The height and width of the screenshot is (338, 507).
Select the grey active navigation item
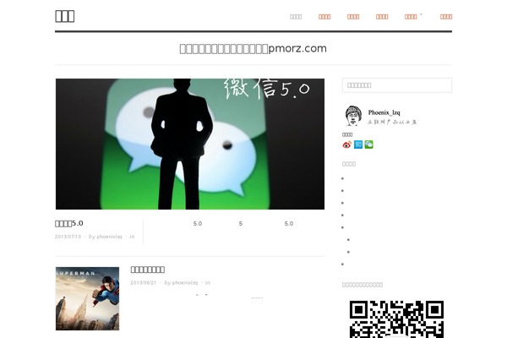click(x=296, y=17)
